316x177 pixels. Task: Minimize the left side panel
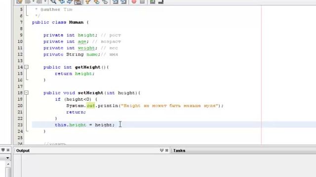tap(3, 150)
